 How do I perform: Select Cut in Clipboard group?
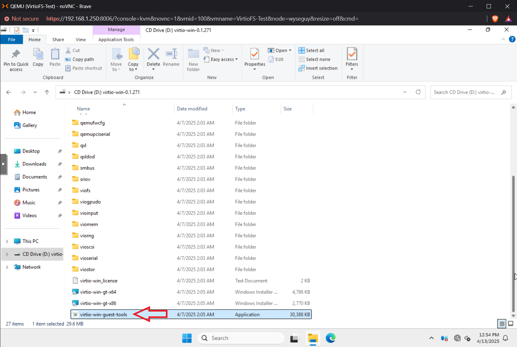[73, 50]
